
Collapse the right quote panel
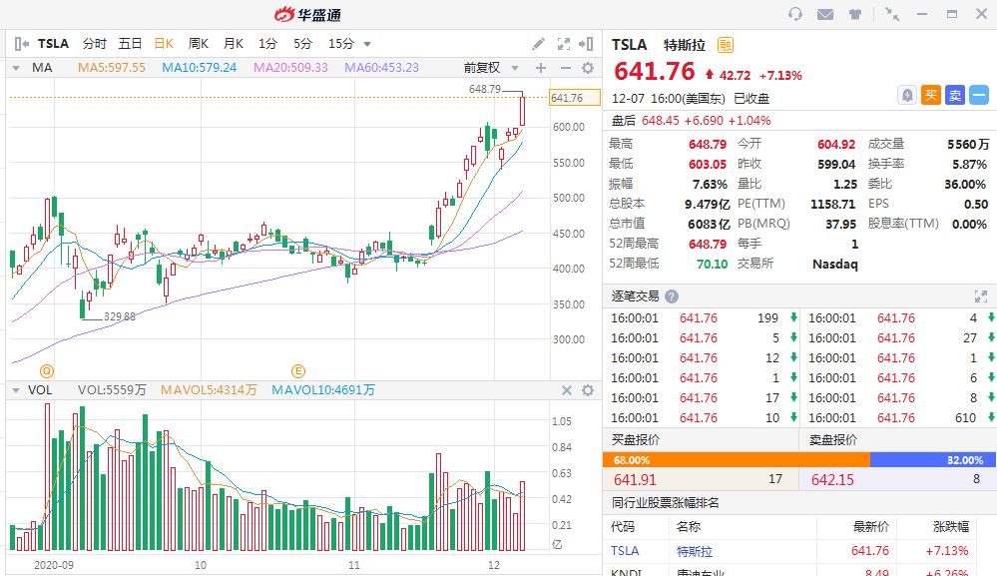589,44
